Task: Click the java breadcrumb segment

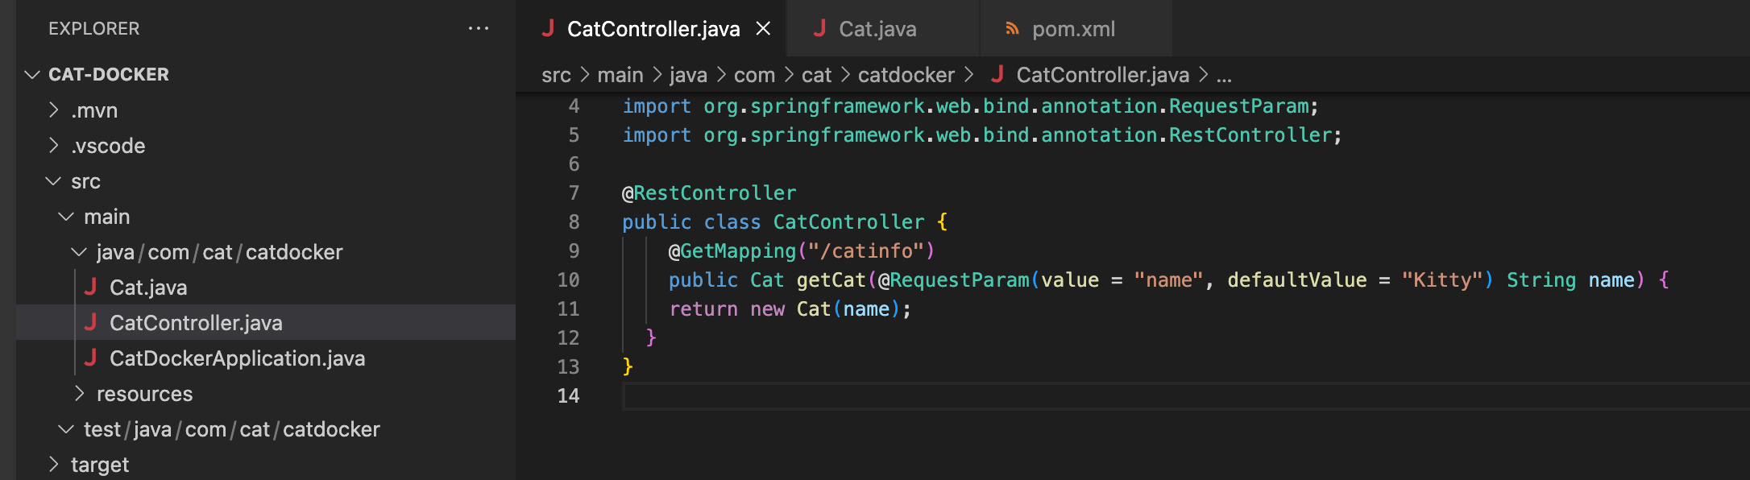Action: pos(688,75)
